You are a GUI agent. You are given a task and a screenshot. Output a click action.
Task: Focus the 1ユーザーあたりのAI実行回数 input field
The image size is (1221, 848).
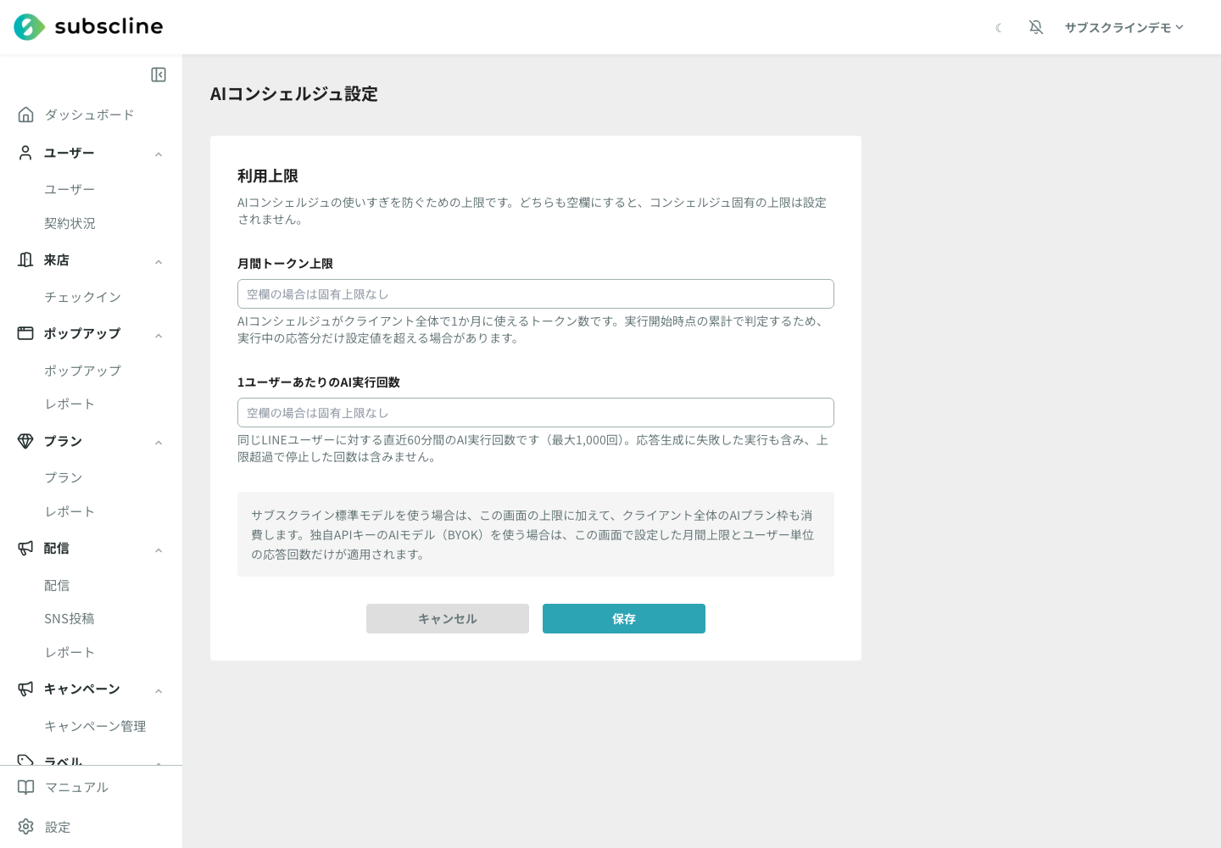point(536,412)
